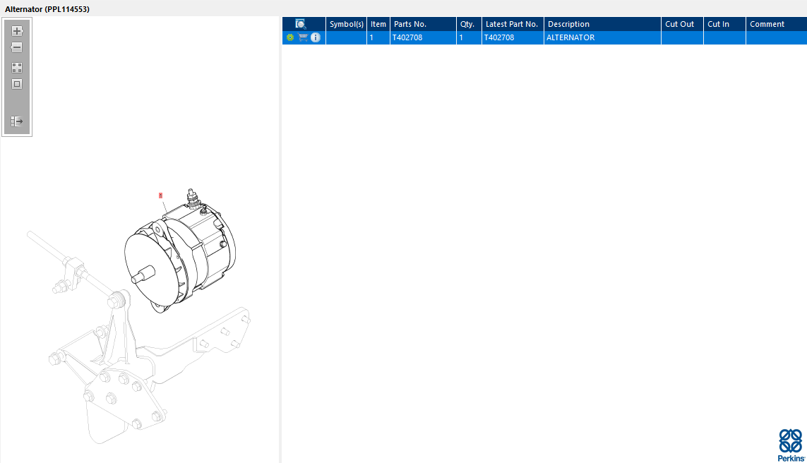Click the item number 1 cell
Viewport: 807px width, 463px height.
378,37
